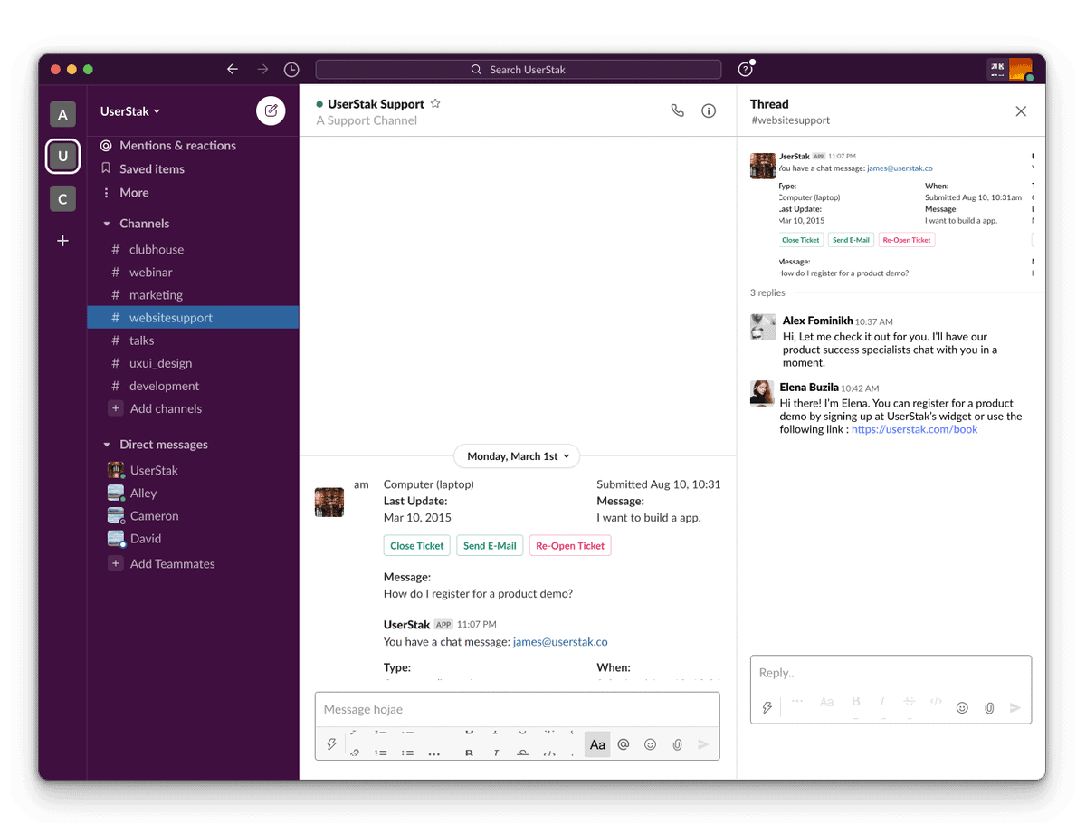Open james@userstak.co link in main channel
1086x834 pixels.
click(560, 642)
